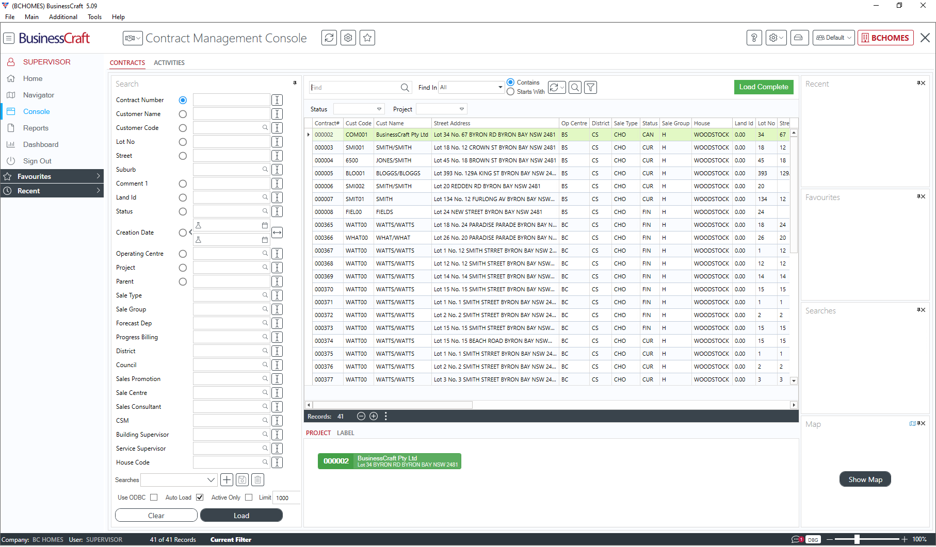Viewport: 936px width, 547px height.
Task: Choose the Starts With radio option
Action: (510, 92)
